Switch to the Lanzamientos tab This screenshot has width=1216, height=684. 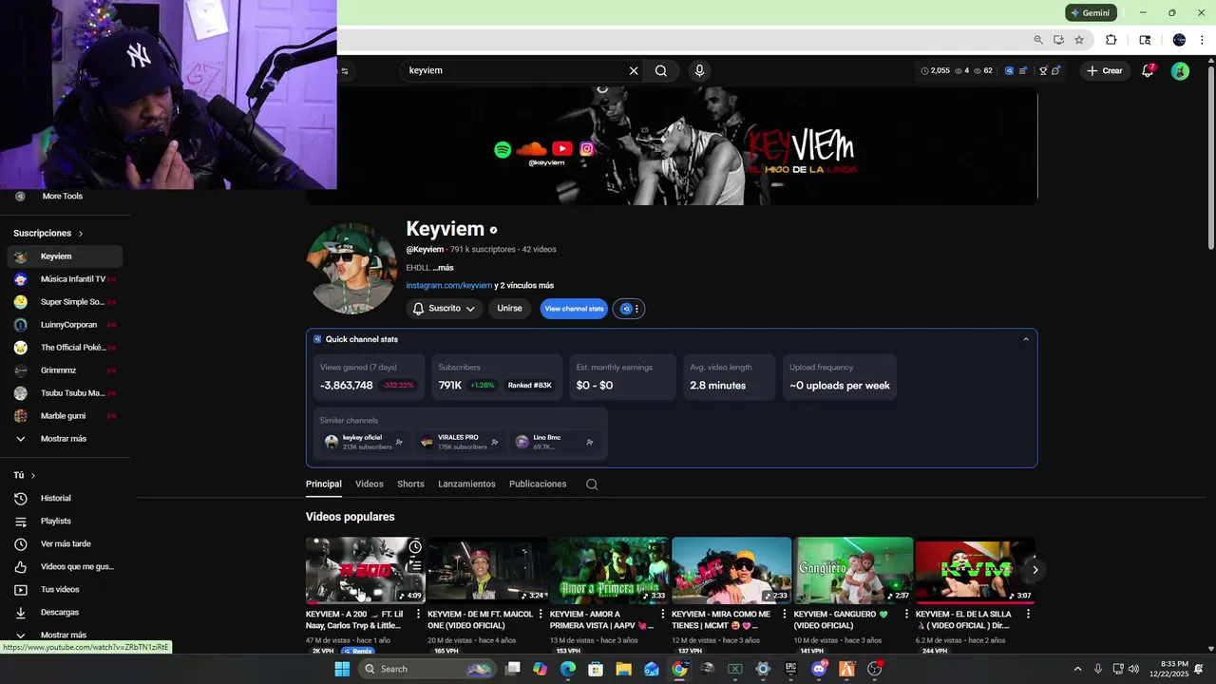point(466,484)
